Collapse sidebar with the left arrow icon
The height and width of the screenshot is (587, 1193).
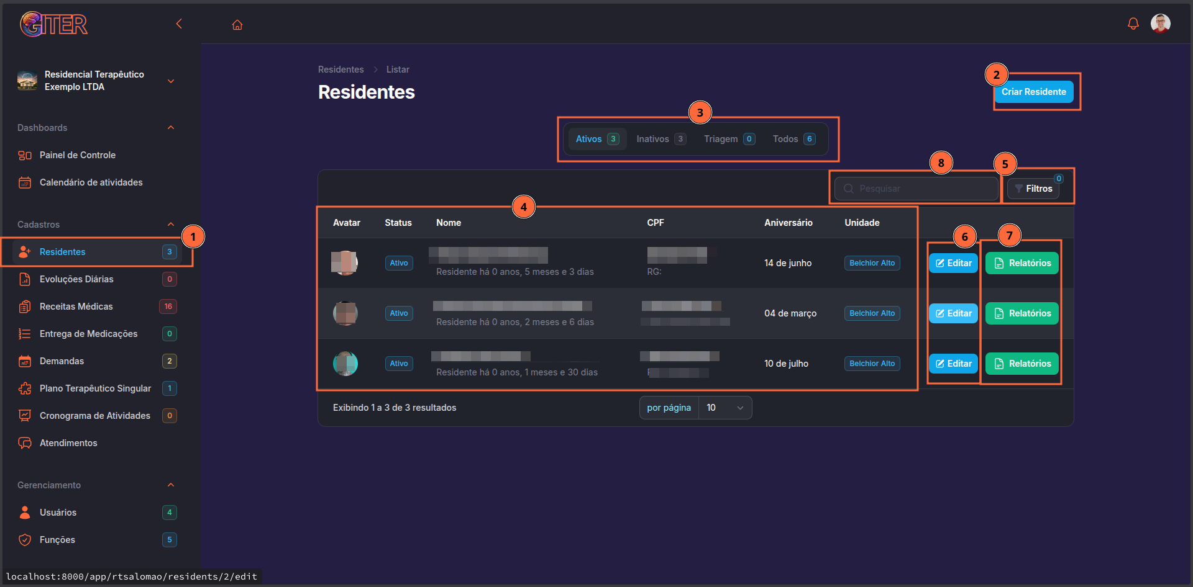click(179, 24)
